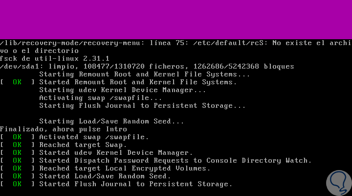The image size is (352, 196).
Task: Click OK status beside Started Dispatch Password Requests
Action: click(x=17, y=161)
